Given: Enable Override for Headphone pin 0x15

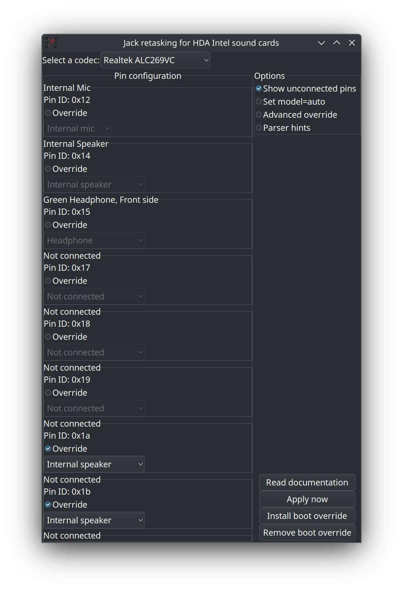Looking at the screenshot, I should point(48,225).
